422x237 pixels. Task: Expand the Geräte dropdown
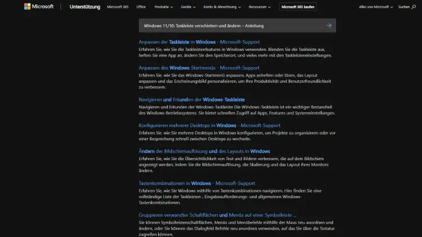tap(188, 7)
